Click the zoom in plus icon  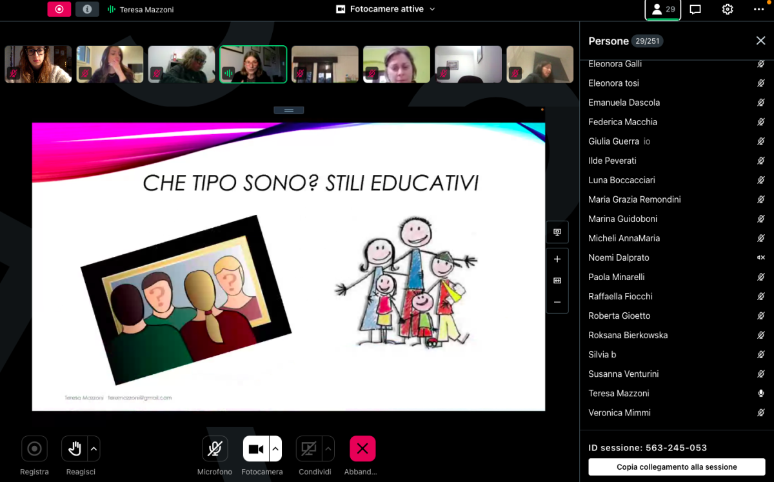[x=557, y=259]
